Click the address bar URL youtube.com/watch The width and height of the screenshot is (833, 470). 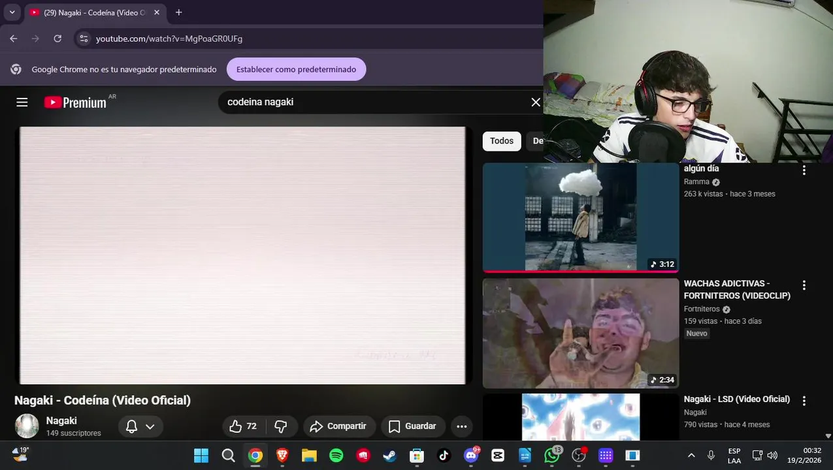tap(169, 39)
